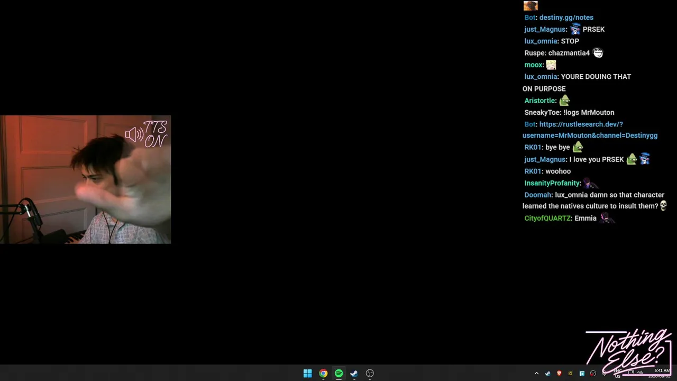Viewport: 677px width, 381px height.
Task: Click the webcam feed thumbnail
Action: click(85, 179)
